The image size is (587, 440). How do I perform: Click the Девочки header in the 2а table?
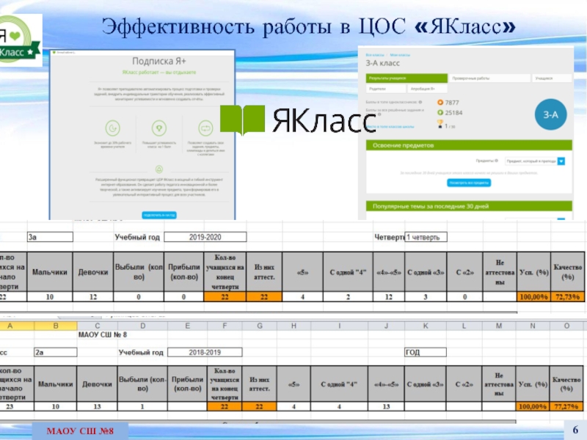coord(97,384)
